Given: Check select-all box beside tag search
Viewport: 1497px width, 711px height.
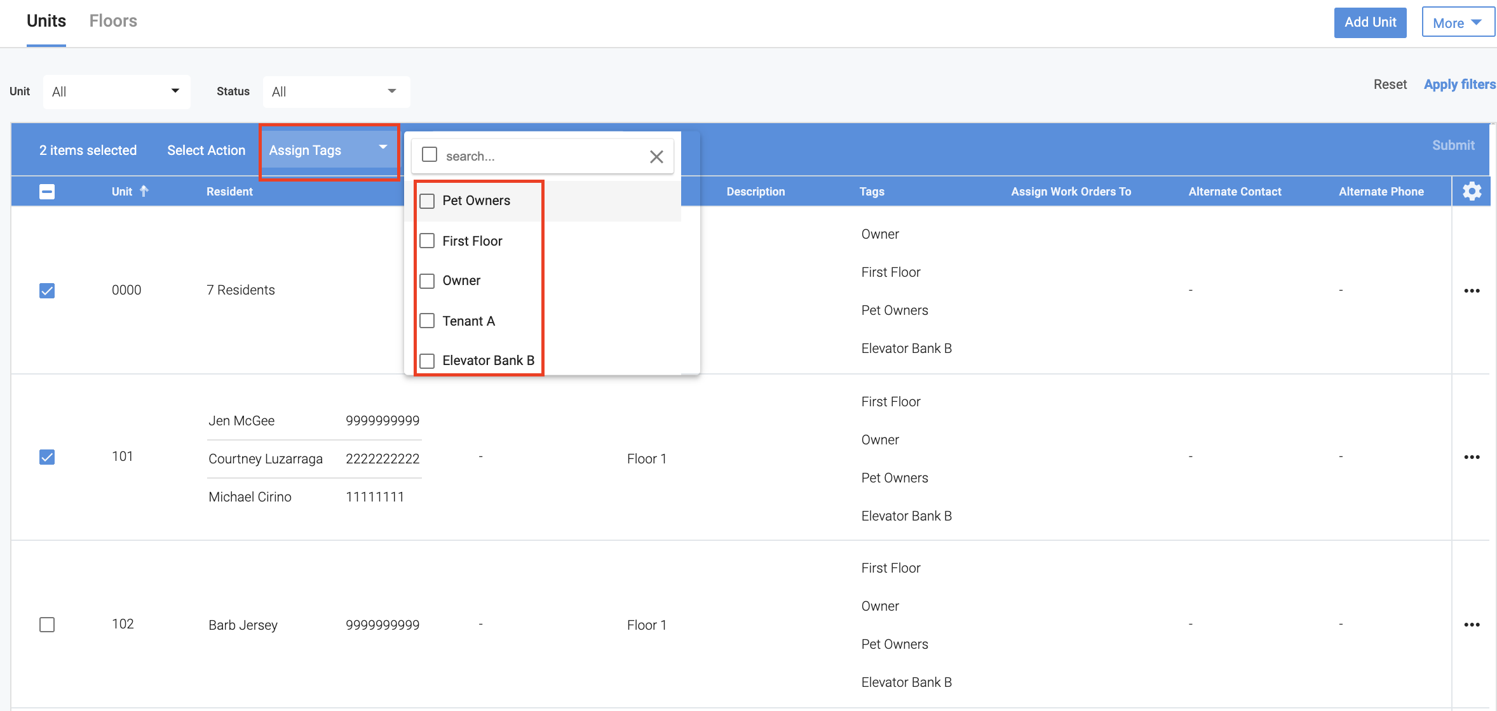Looking at the screenshot, I should point(430,155).
